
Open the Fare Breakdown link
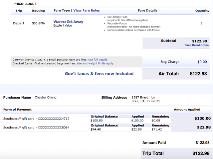[196, 45]
